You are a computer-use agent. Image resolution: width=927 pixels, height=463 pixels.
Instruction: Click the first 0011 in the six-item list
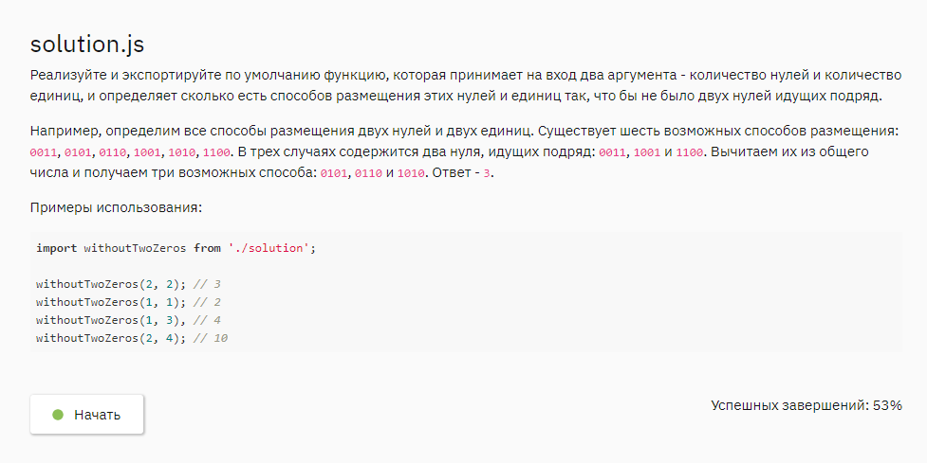click(x=44, y=152)
